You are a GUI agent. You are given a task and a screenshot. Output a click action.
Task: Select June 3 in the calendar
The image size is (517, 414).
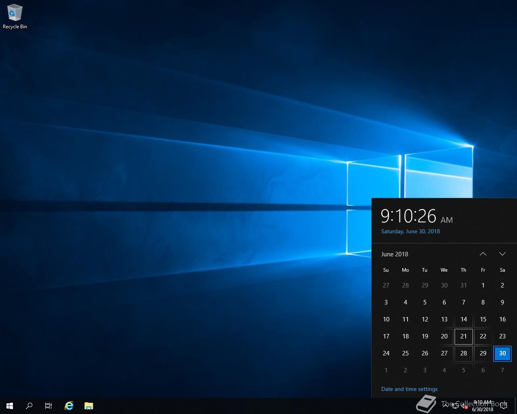tap(386, 302)
